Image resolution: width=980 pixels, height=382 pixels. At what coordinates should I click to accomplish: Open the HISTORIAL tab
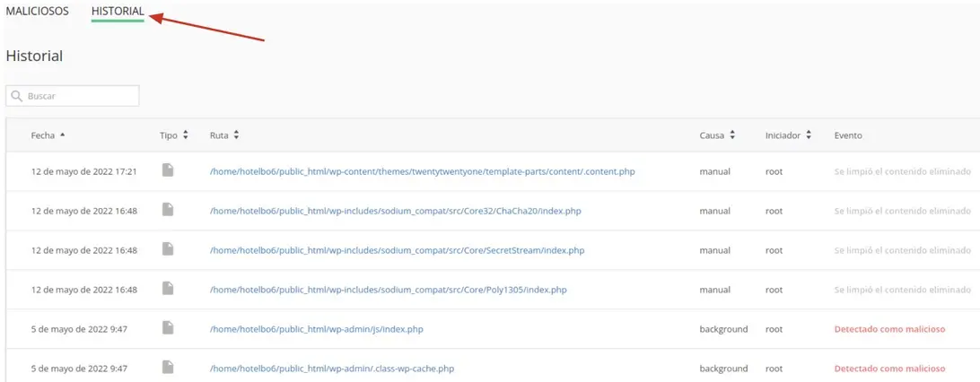tap(118, 12)
